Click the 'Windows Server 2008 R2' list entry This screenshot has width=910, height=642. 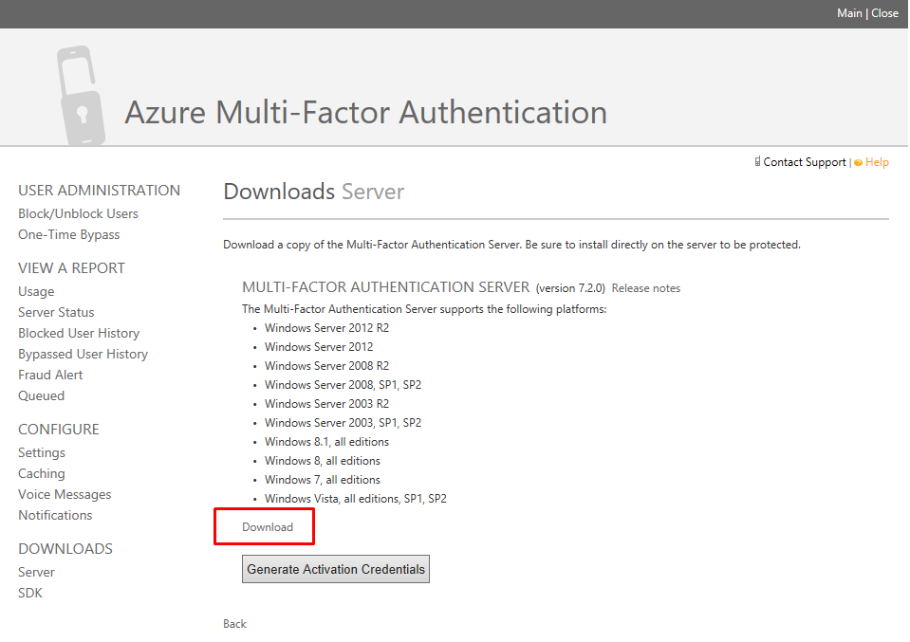click(326, 365)
